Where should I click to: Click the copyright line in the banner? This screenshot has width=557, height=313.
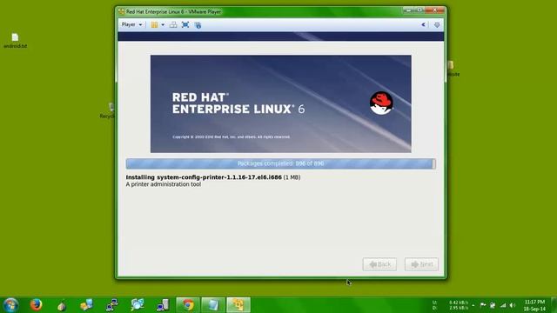coord(232,137)
